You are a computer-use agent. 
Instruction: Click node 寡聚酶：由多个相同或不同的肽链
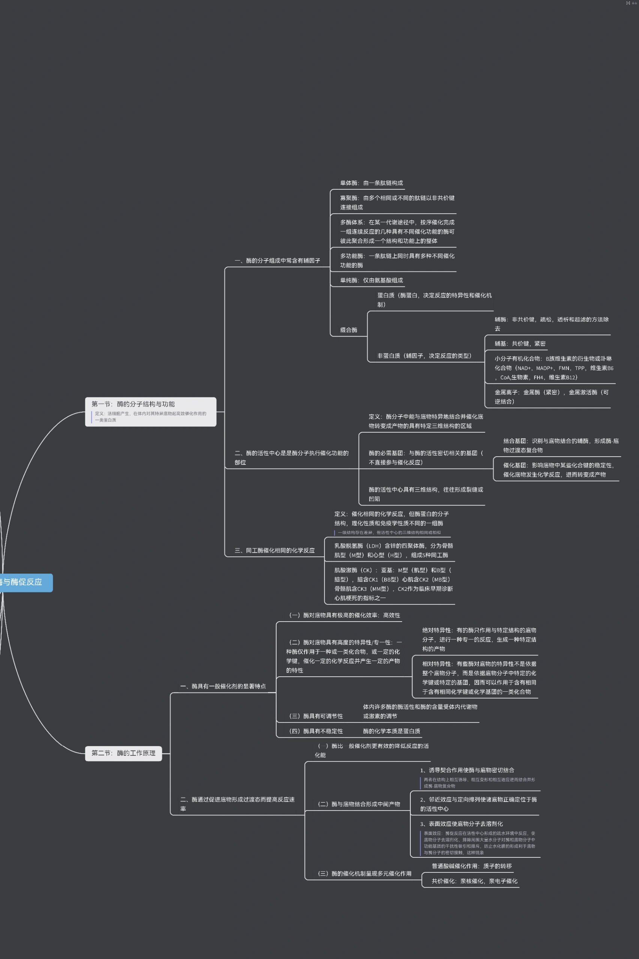pyautogui.click(x=397, y=202)
